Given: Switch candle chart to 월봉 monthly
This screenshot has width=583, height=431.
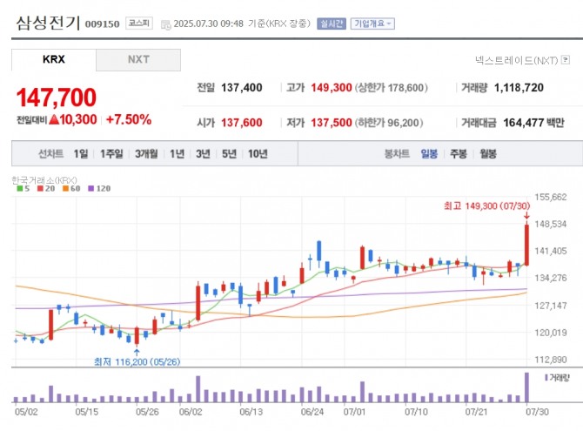Looking at the screenshot, I should click(x=488, y=154).
